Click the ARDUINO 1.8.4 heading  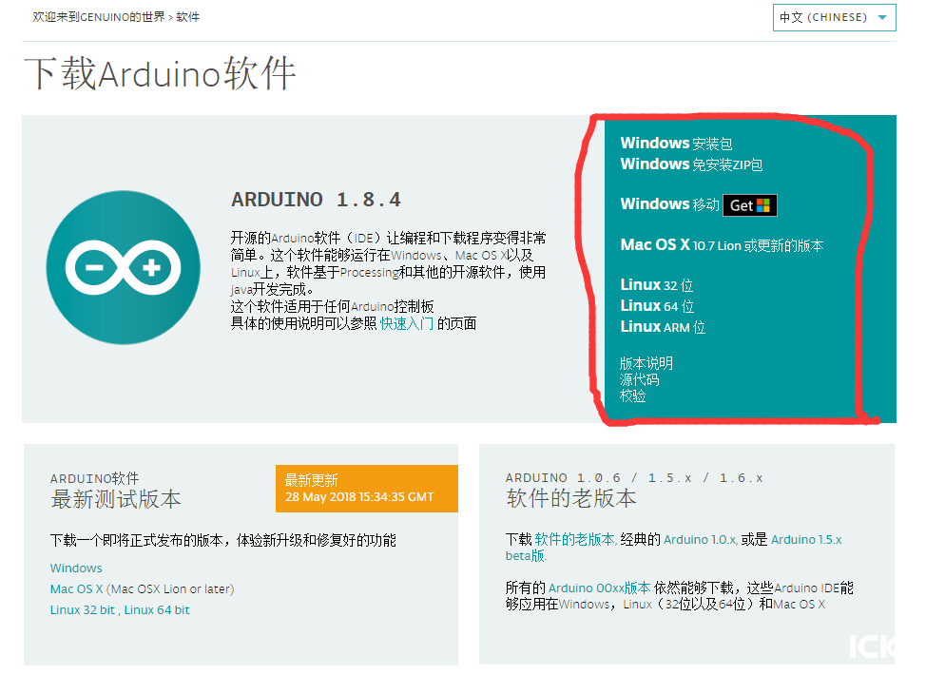pyautogui.click(x=316, y=200)
